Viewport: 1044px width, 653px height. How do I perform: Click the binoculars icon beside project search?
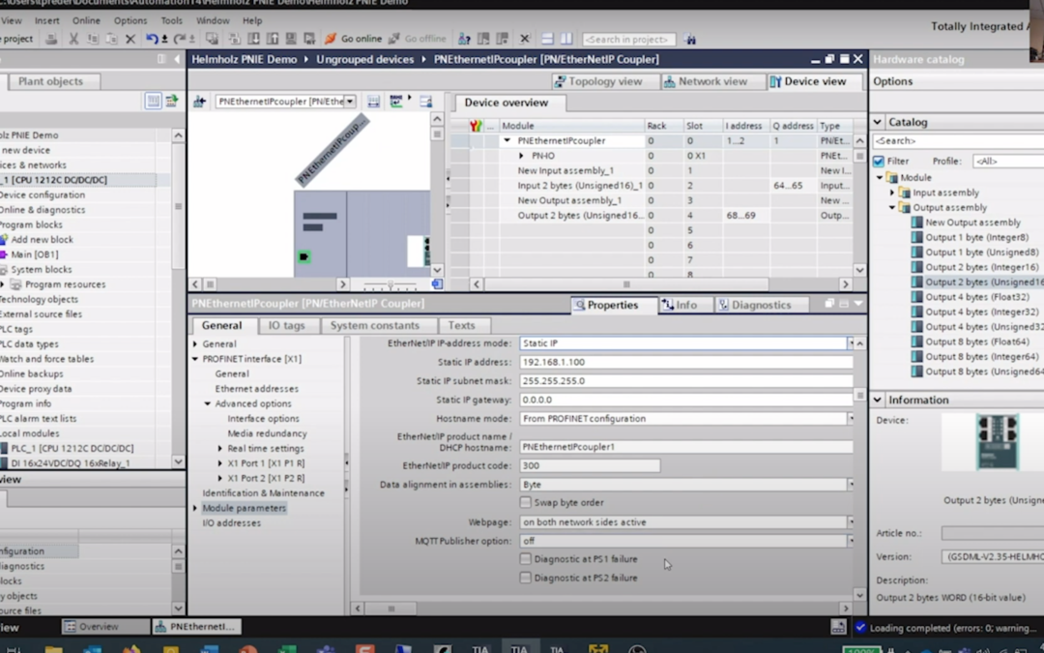point(690,40)
